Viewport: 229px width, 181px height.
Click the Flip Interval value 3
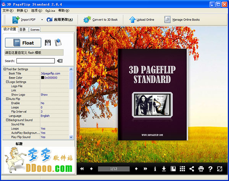point(42,112)
